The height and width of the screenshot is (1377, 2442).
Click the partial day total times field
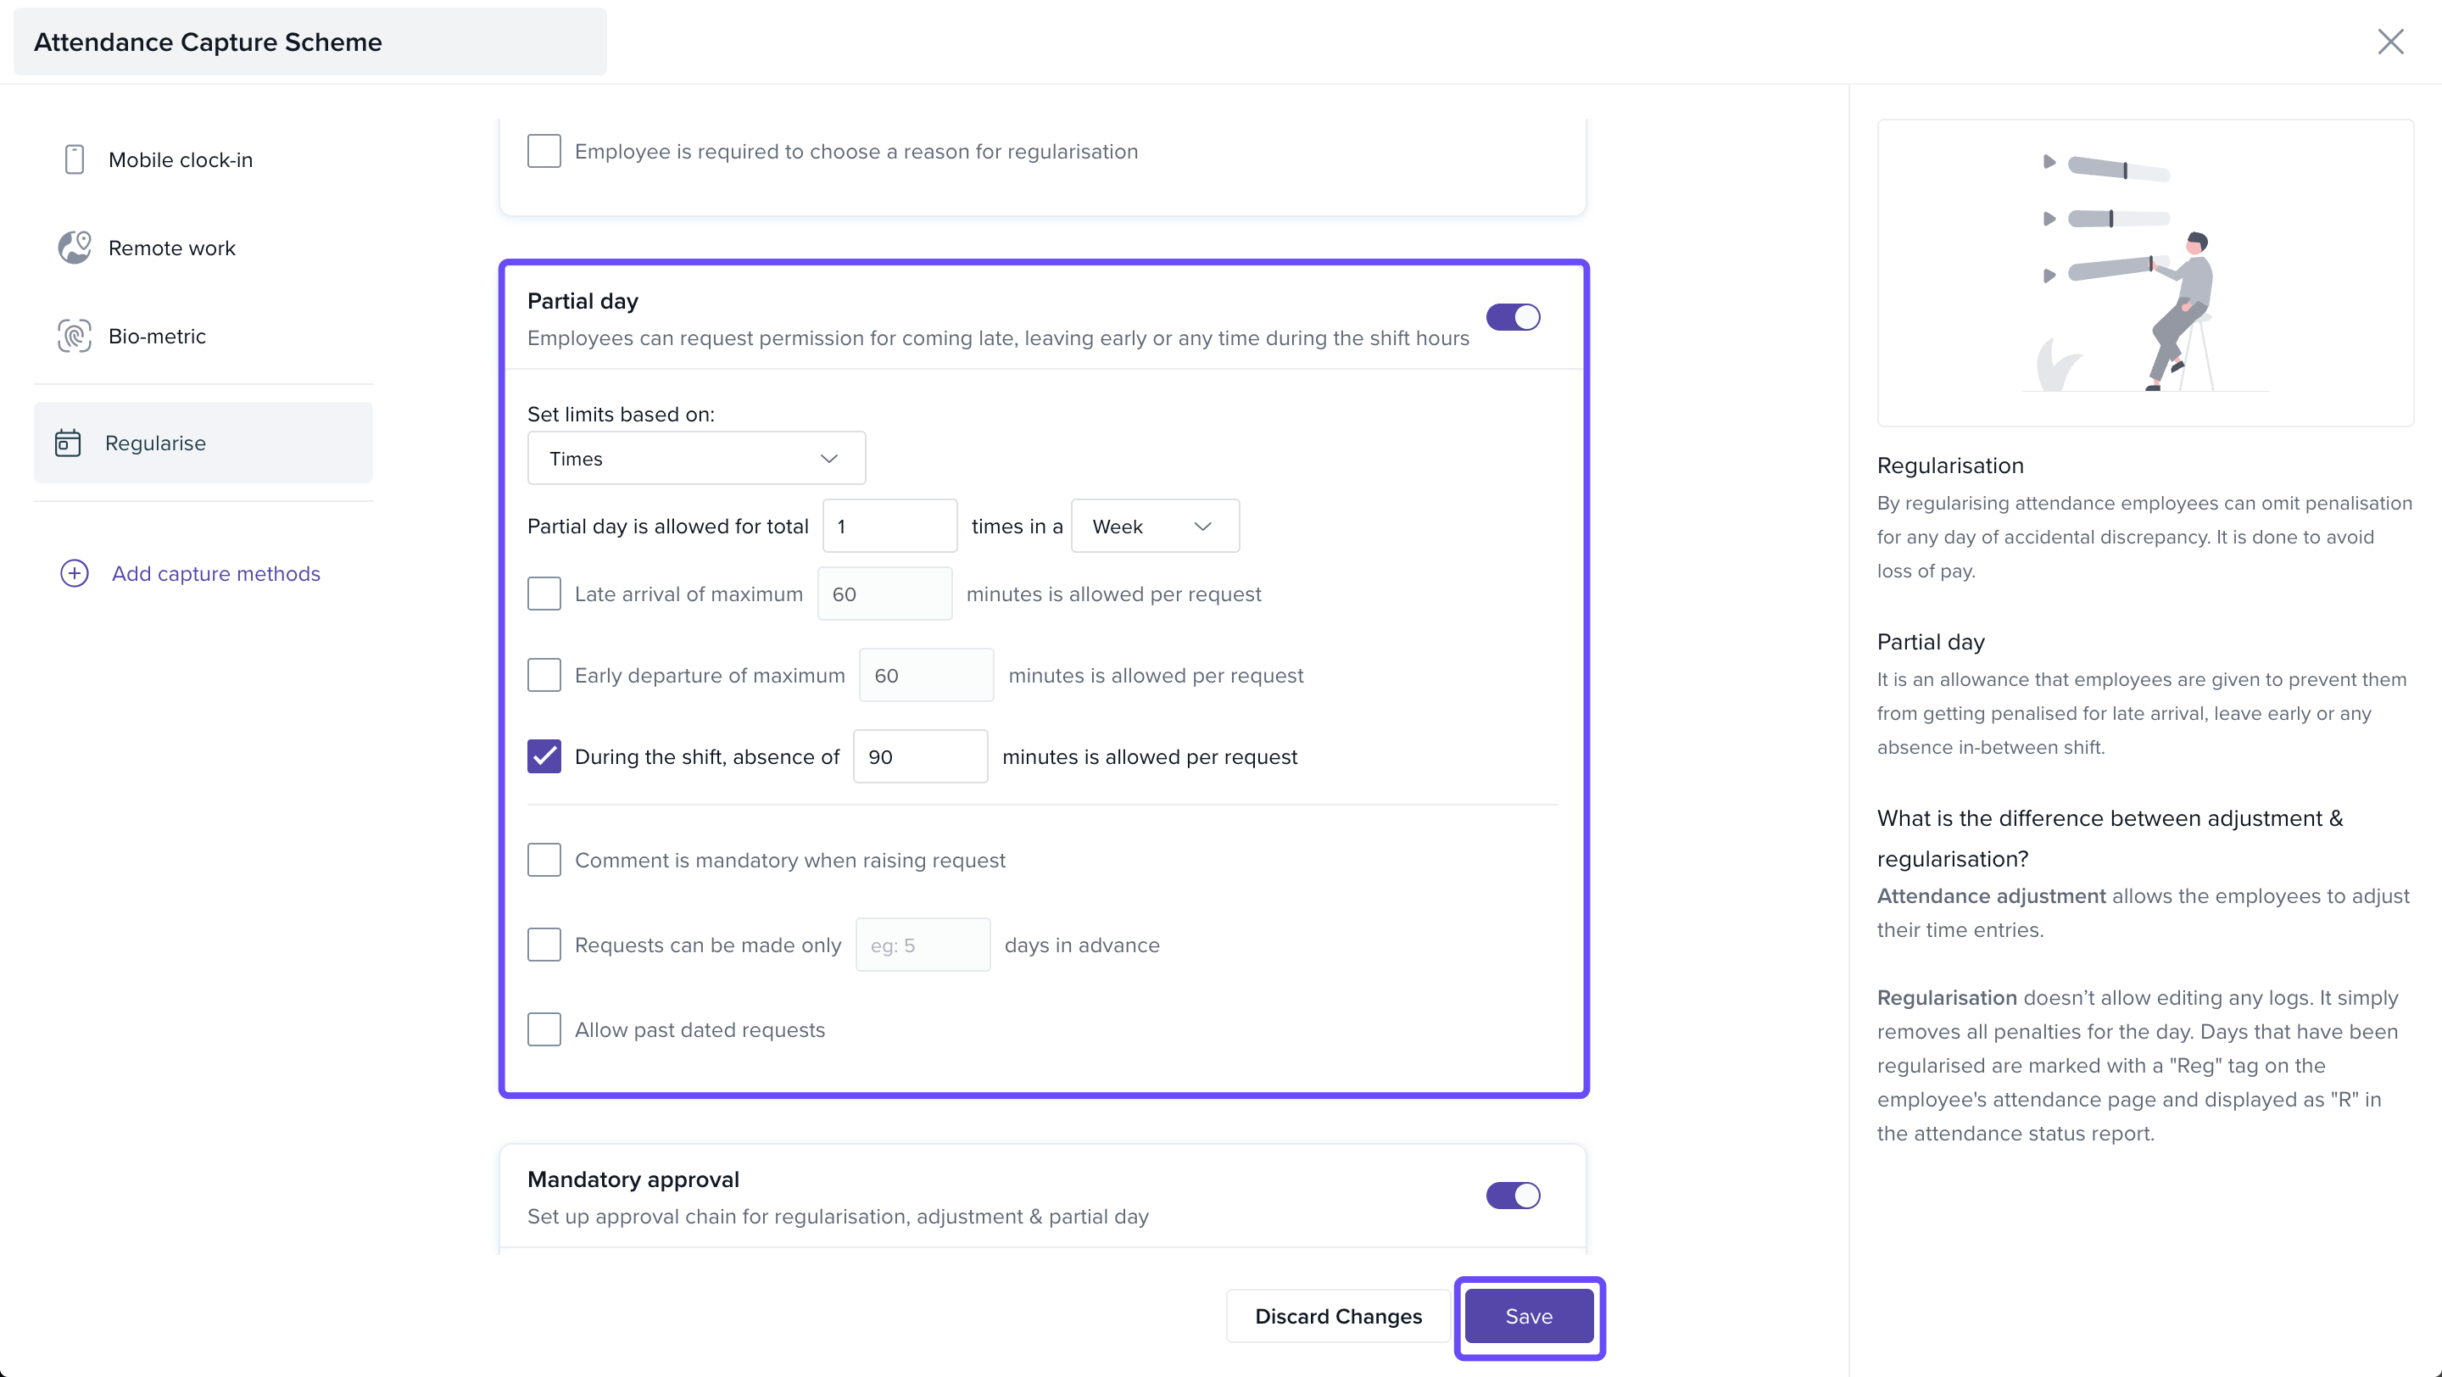[889, 526]
